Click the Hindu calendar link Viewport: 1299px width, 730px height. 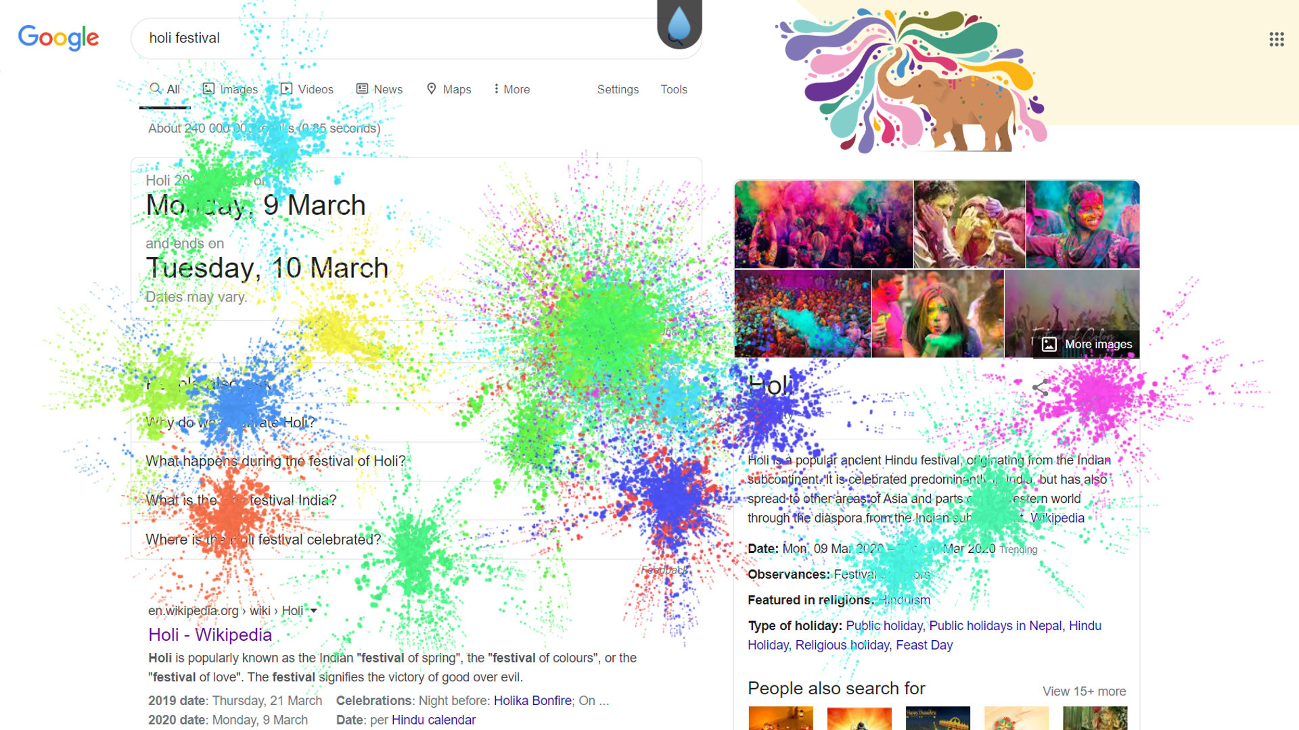[433, 720]
